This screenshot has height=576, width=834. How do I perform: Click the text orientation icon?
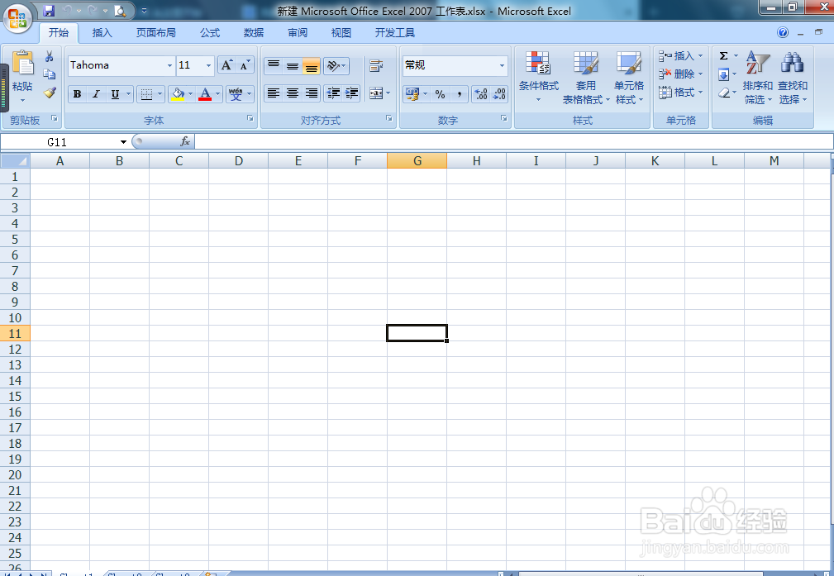point(333,65)
